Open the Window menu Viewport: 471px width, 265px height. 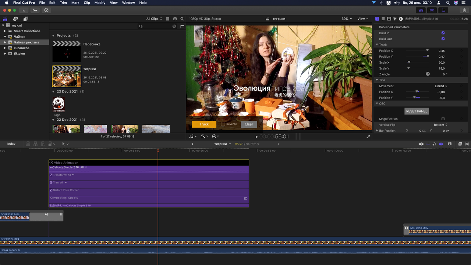(x=128, y=3)
